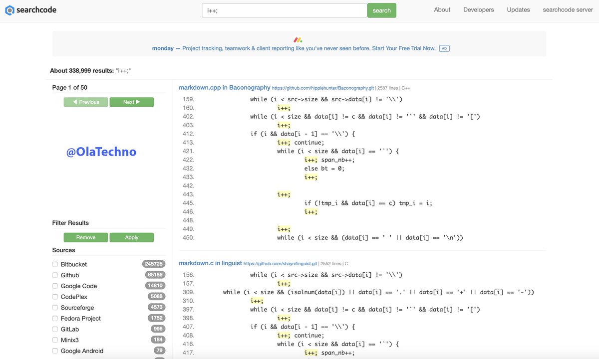The image size is (599, 359).
Task: Go to the Previous results page
Action: (85, 102)
